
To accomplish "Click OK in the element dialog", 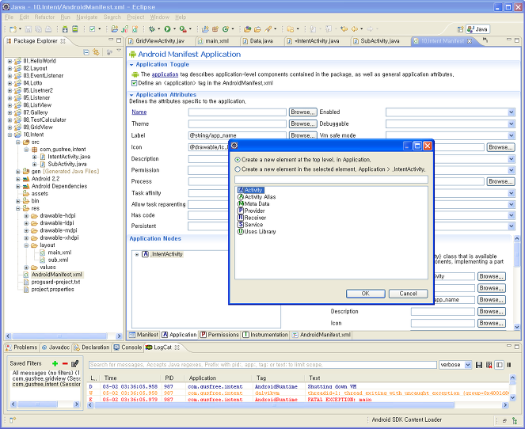I will click(365, 294).
